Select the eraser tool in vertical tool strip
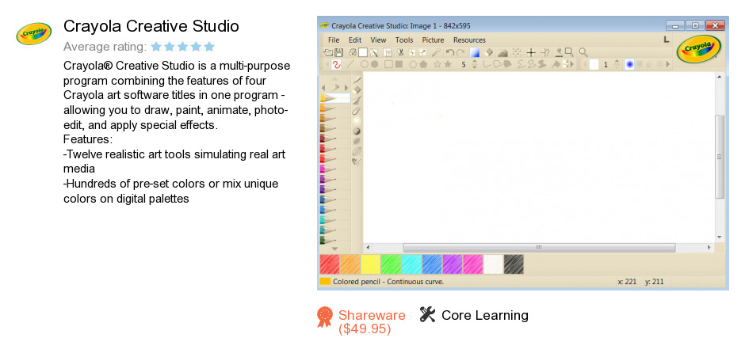This screenshot has width=745, height=357. [x=357, y=90]
